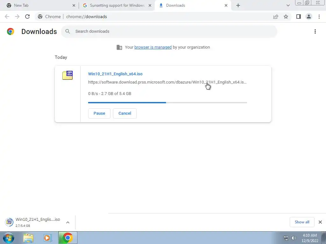Open the side panel icon
Image resolution: width=326 pixels, height=244 pixels.
[299, 17]
